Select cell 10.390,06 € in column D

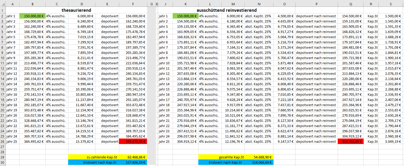81,89
